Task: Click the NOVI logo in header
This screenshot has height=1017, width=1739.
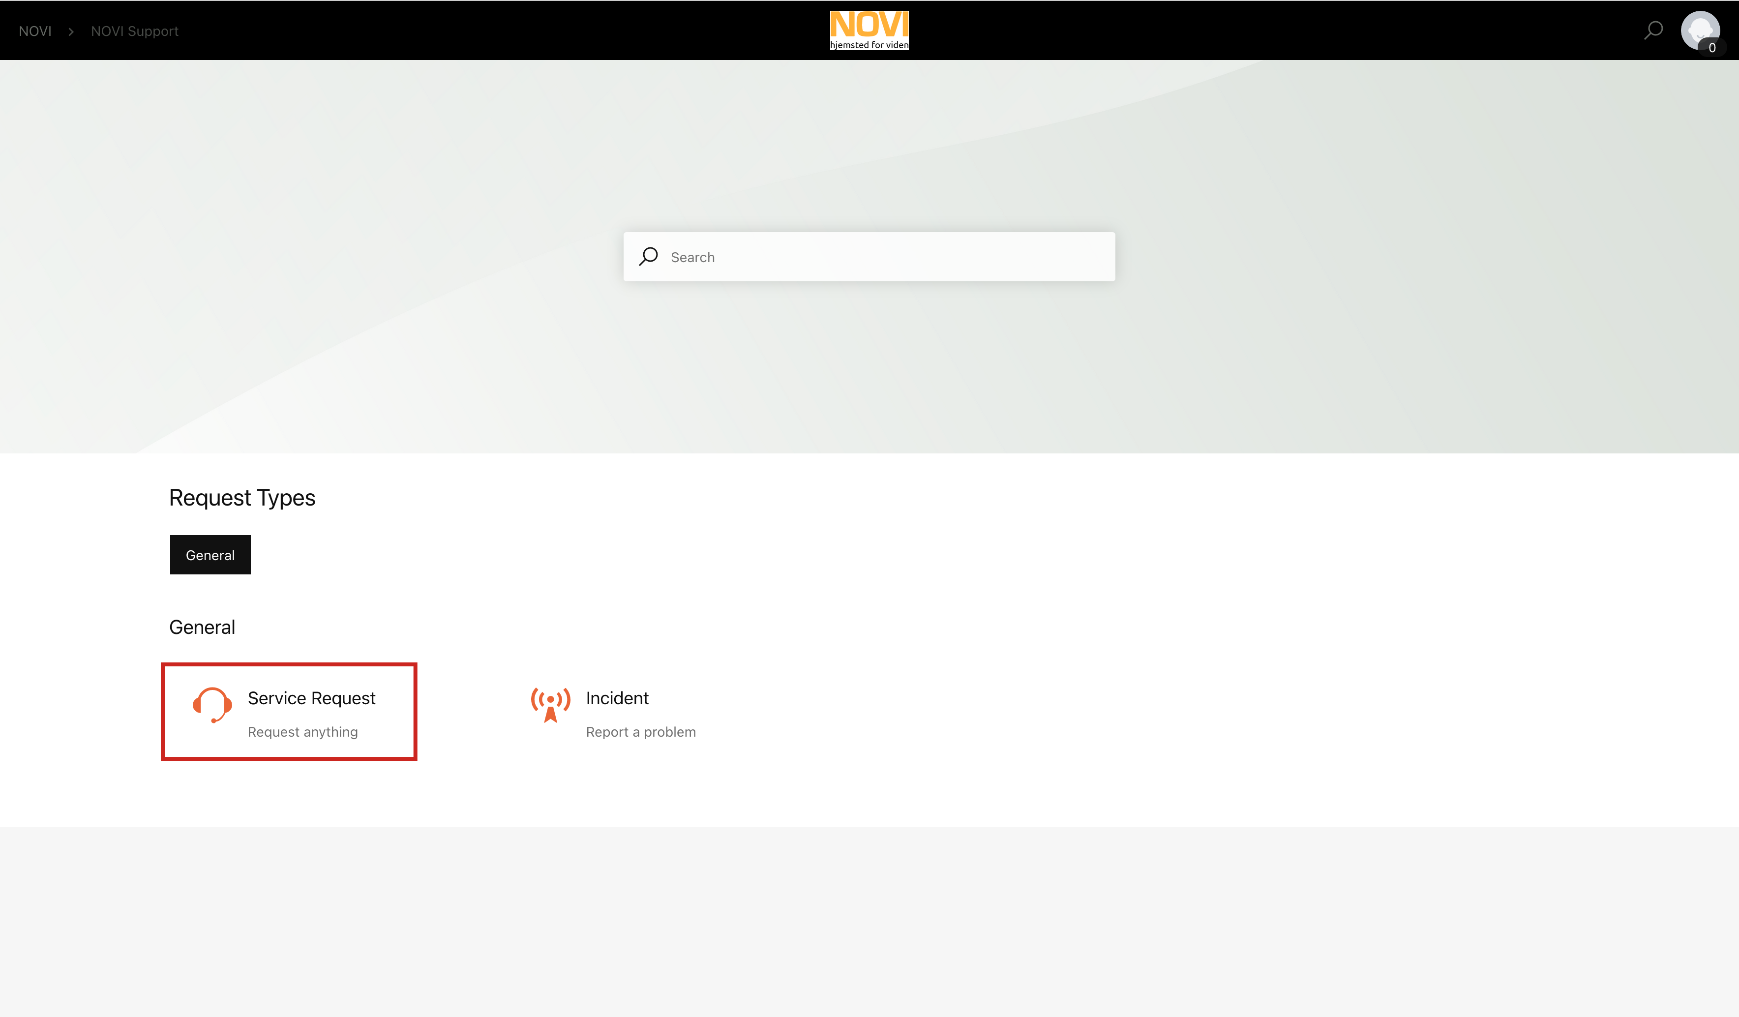Action: pyautogui.click(x=869, y=30)
